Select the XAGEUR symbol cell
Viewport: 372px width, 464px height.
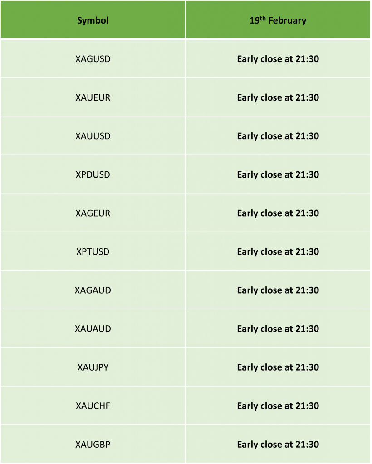tap(93, 213)
